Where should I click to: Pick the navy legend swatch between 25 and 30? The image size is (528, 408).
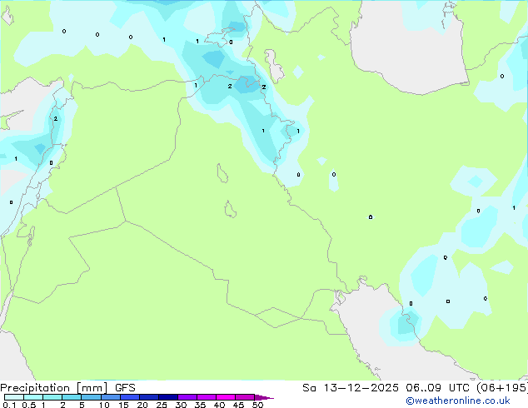168,397
